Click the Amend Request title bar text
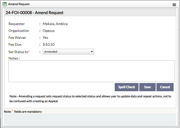Viewport: 180px width, 128px height. point(19,4)
